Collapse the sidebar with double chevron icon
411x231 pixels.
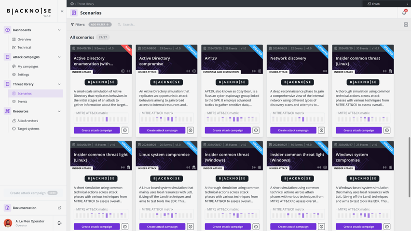(62, 11)
